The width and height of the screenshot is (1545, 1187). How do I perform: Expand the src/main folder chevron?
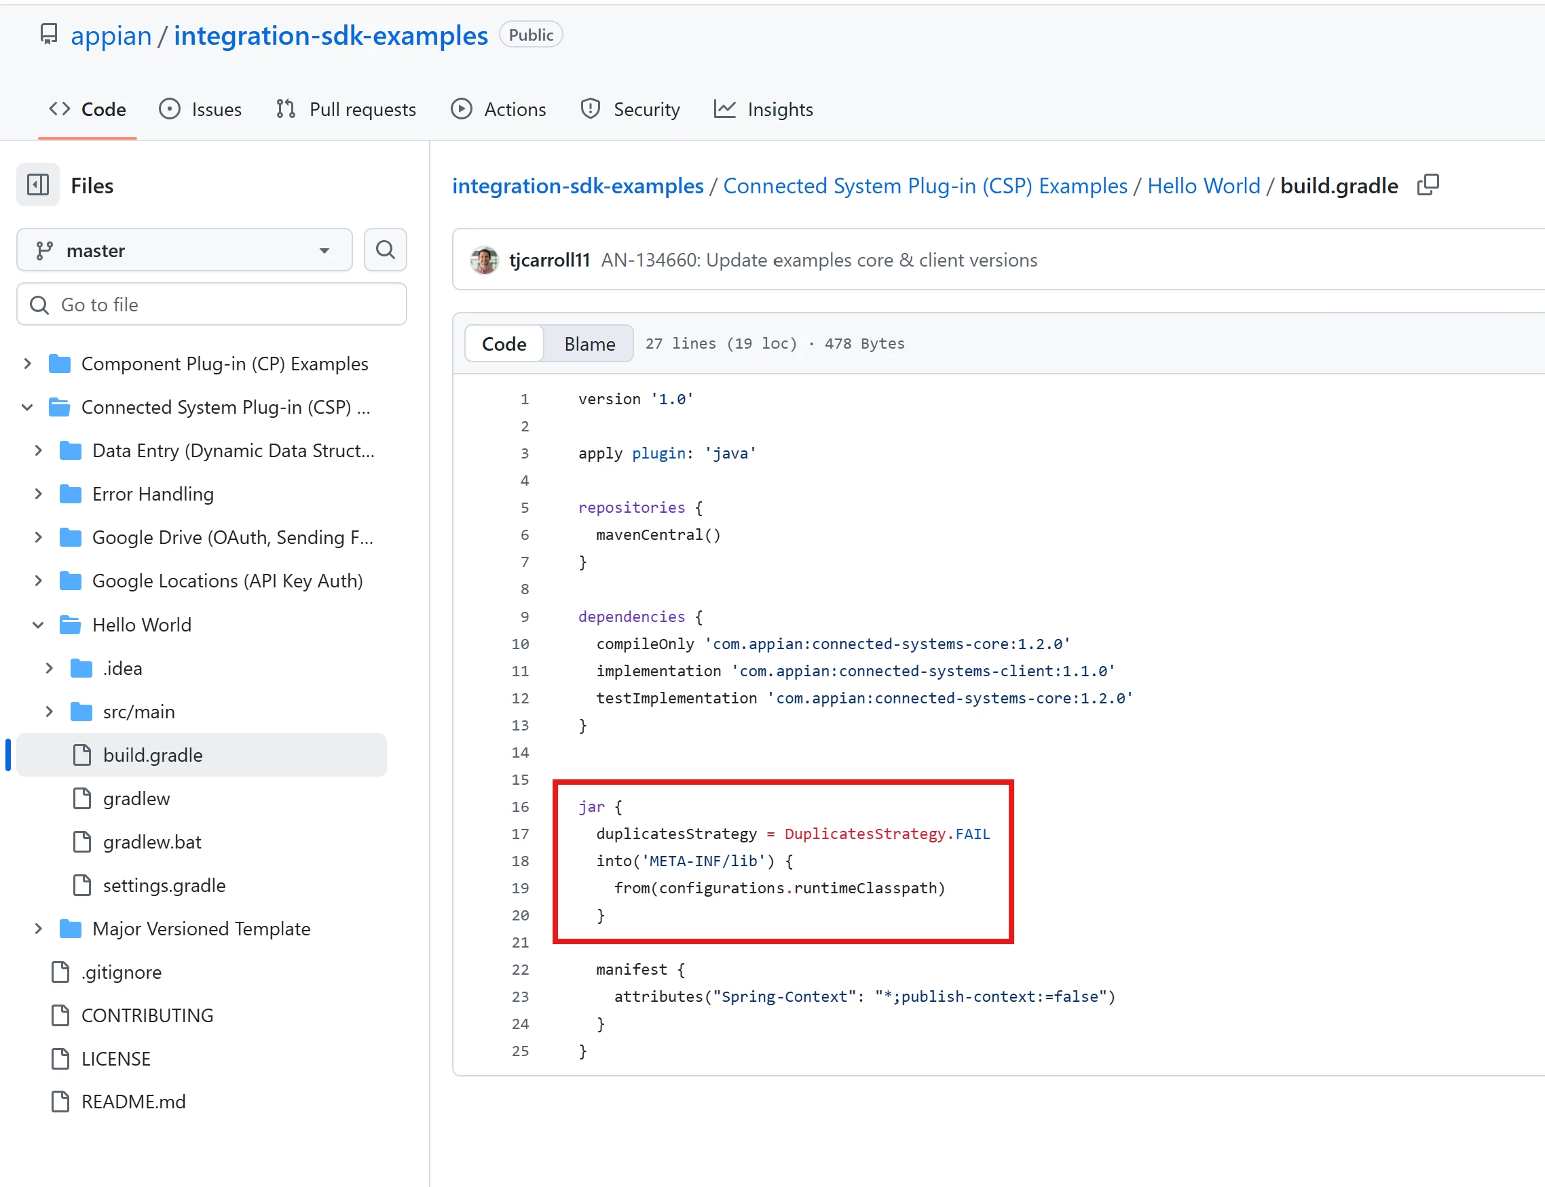[50, 712]
